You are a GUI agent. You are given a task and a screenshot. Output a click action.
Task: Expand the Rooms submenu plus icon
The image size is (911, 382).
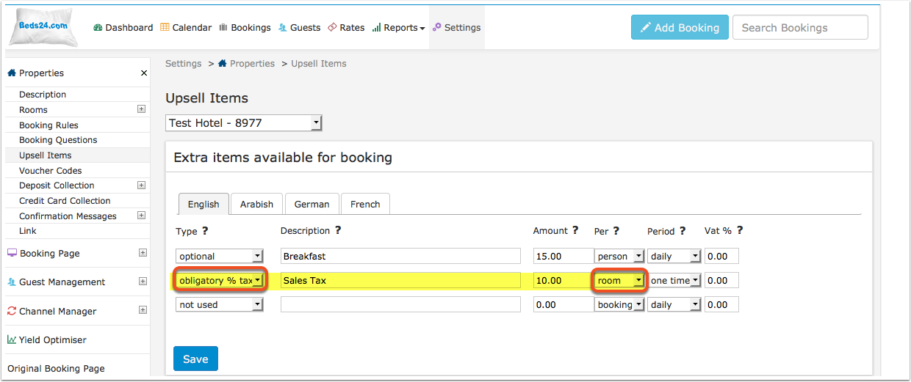[141, 109]
